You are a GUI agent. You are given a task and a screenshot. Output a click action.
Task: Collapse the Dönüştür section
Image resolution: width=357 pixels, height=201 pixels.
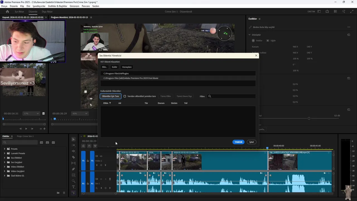coord(250,35)
